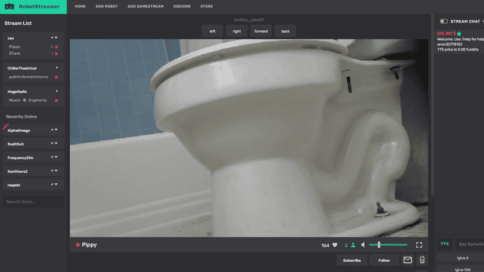Click the red live dot for ZCam
484x272 pixels.
[56, 54]
